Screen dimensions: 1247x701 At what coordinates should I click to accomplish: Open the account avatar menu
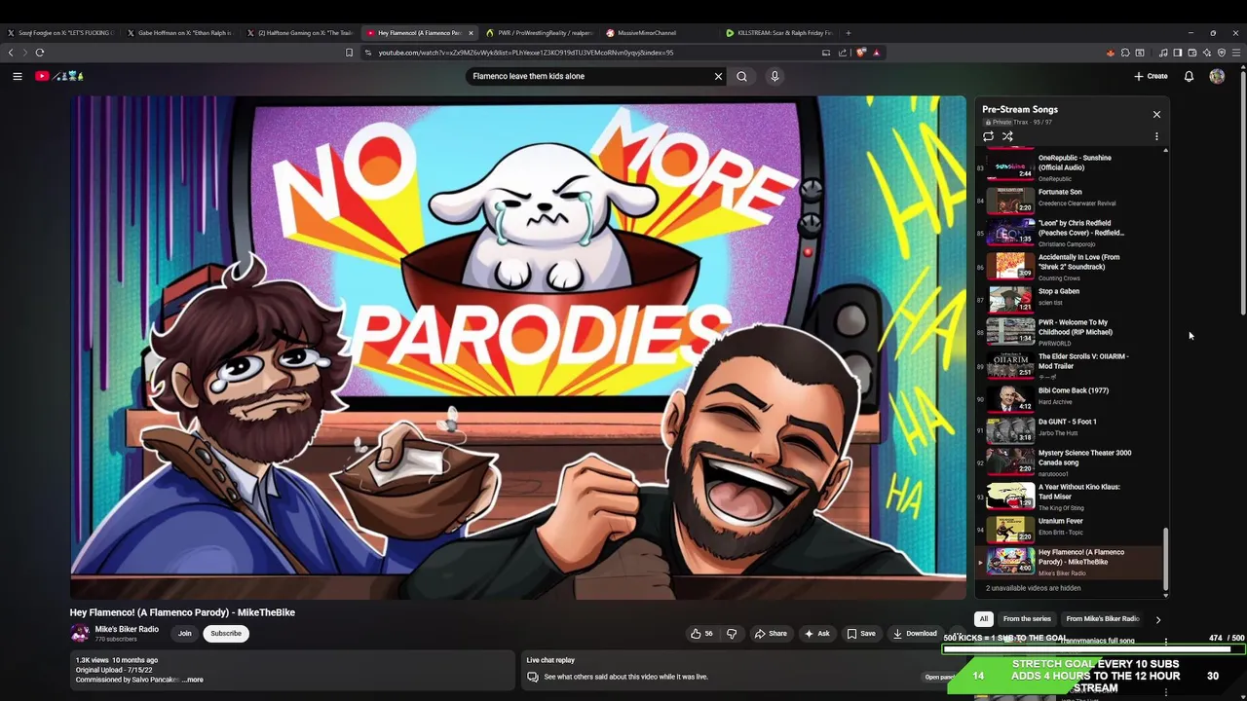point(1217,76)
